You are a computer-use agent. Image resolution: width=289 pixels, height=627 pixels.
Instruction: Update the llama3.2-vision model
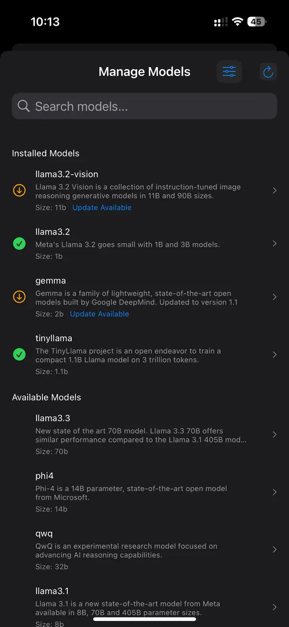(102, 207)
